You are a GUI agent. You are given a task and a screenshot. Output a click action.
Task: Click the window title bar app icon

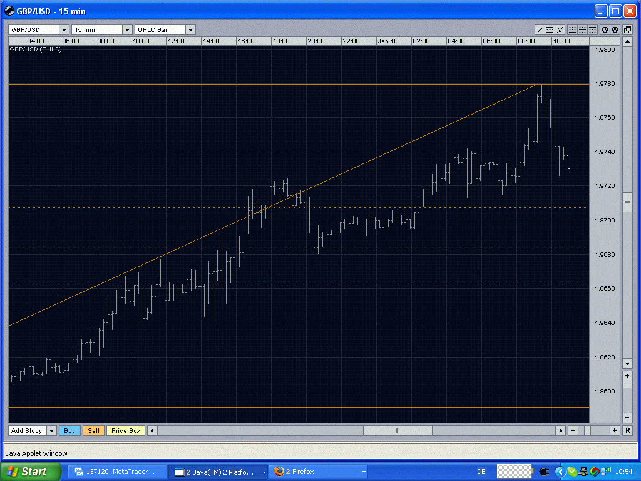tap(9, 11)
